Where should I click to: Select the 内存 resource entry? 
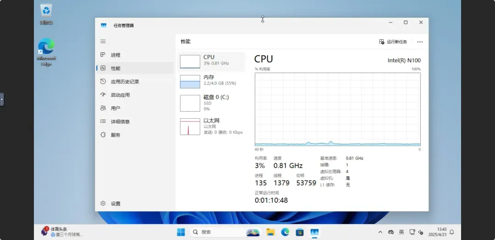click(x=211, y=82)
